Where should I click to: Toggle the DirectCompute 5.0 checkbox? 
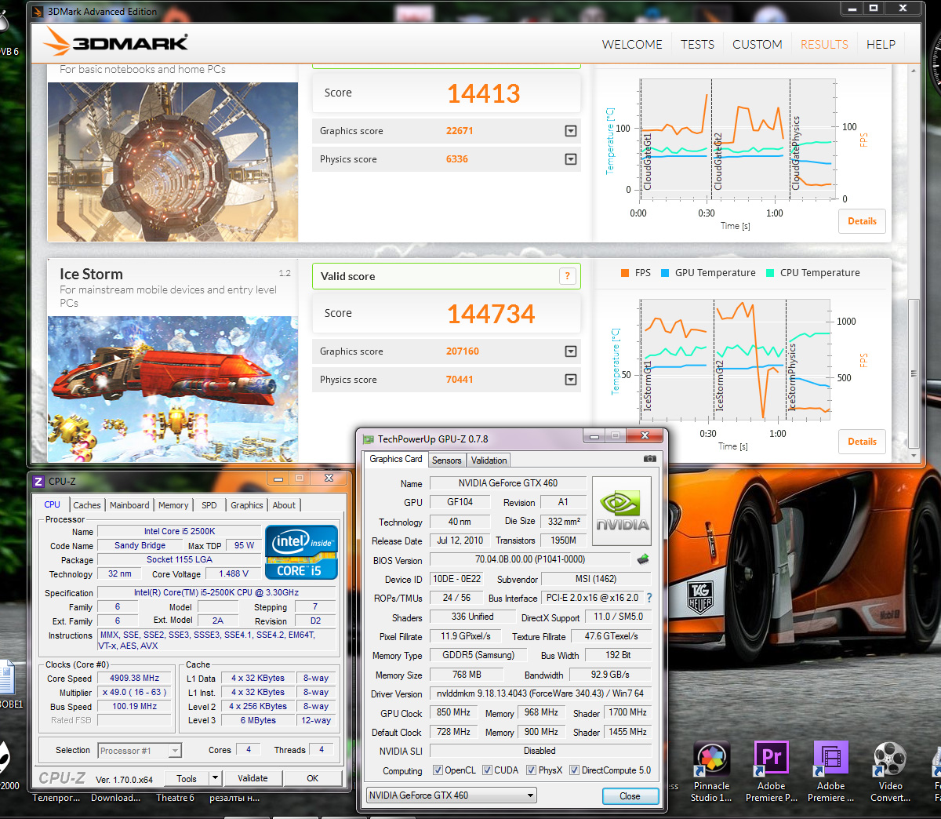pos(574,770)
